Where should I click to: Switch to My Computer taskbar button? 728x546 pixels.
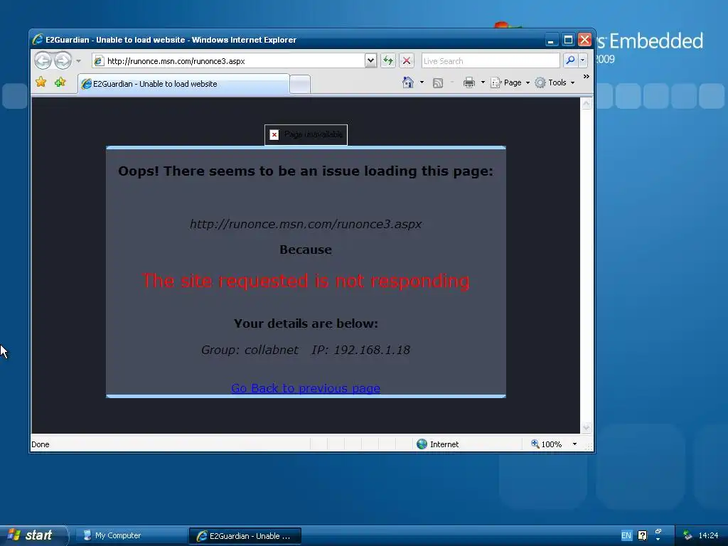click(131, 536)
